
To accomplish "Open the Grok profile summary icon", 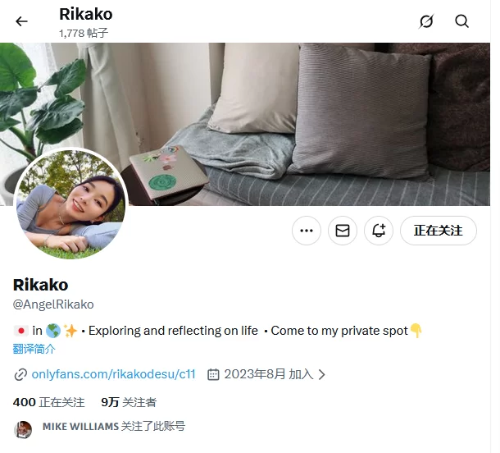I will (426, 21).
